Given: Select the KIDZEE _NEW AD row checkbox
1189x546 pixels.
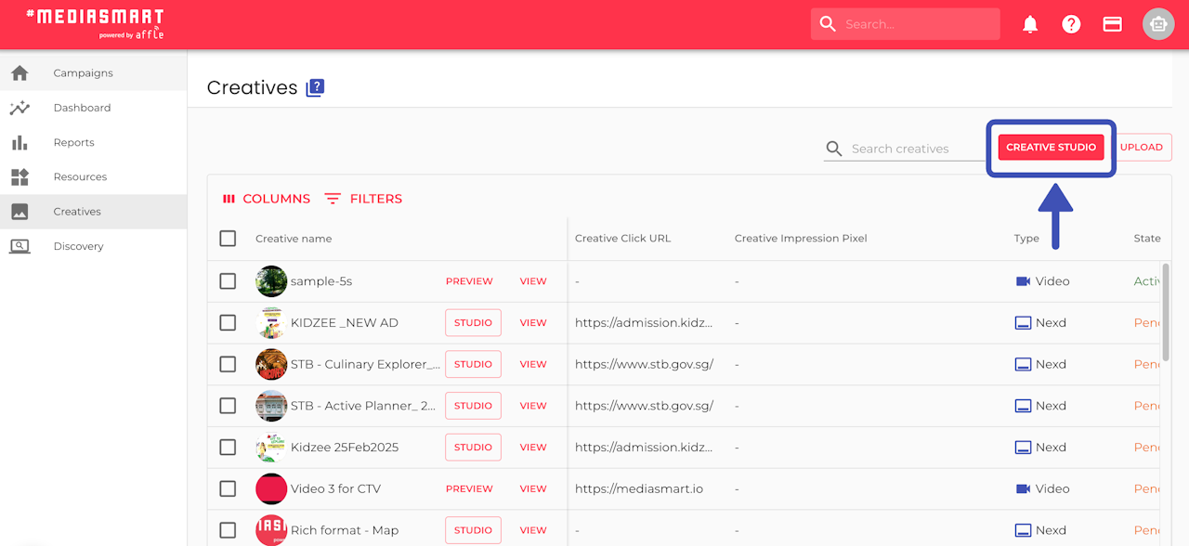Looking at the screenshot, I should (228, 323).
